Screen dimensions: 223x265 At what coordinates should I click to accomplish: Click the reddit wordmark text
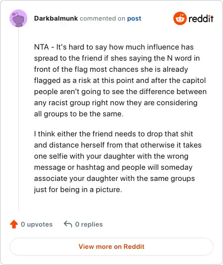click(201, 18)
